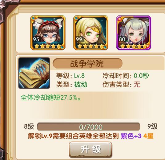Tap the 类型 被动 skill type label

[x=72, y=84]
